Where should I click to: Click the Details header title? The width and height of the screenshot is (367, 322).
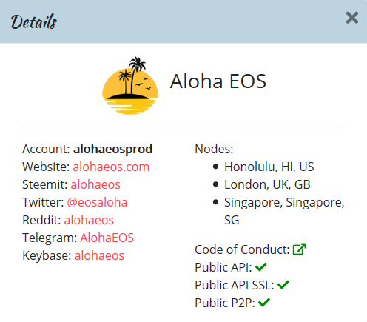[34, 21]
